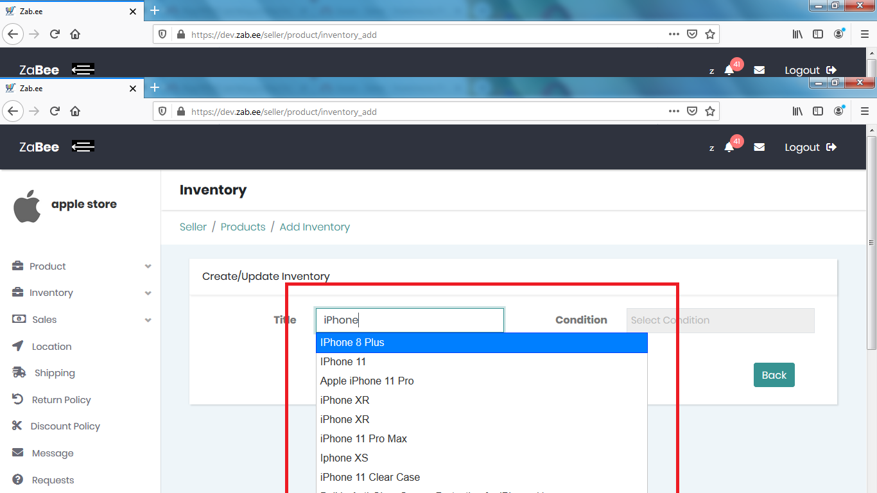877x493 pixels.
Task: Click the Logout link in the front window
Action: coord(810,147)
